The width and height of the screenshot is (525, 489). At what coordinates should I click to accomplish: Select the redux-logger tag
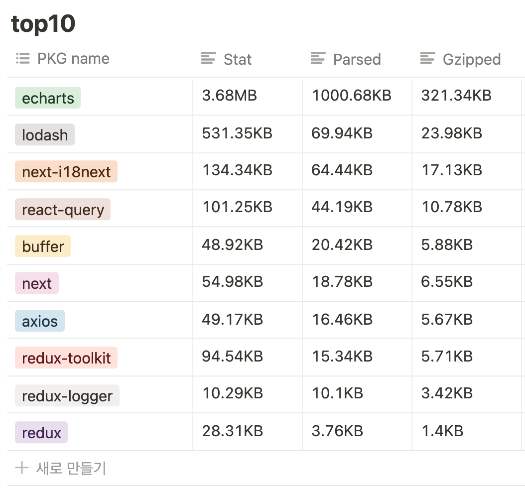point(67,395)
